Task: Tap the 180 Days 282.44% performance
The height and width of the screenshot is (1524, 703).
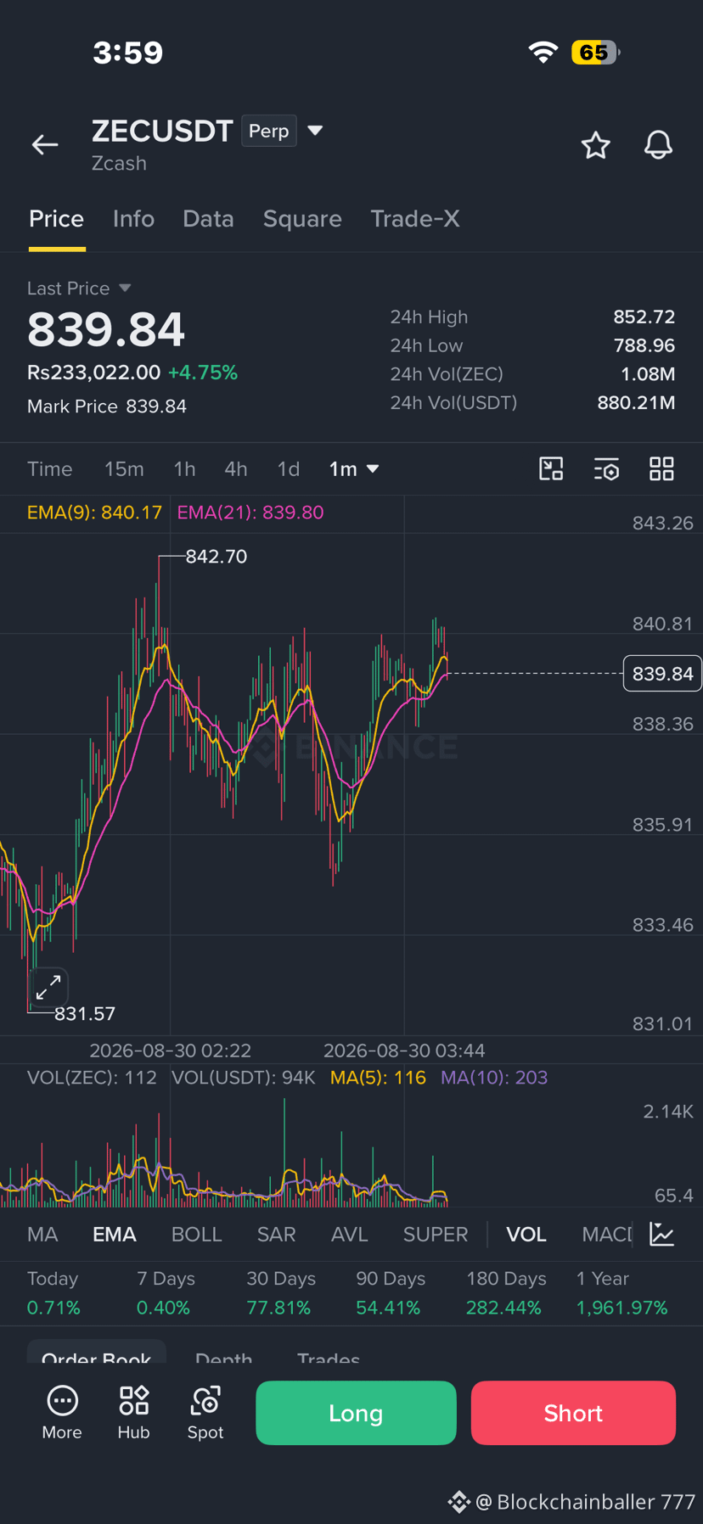Action: click(505, 1293)
